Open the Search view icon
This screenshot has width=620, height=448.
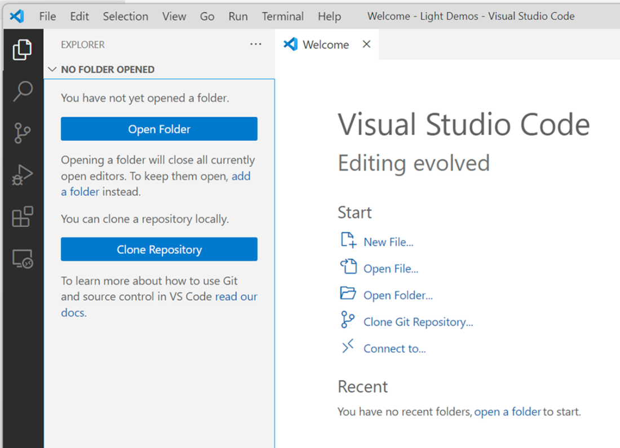pyautogui.click(x=23, y=91)
